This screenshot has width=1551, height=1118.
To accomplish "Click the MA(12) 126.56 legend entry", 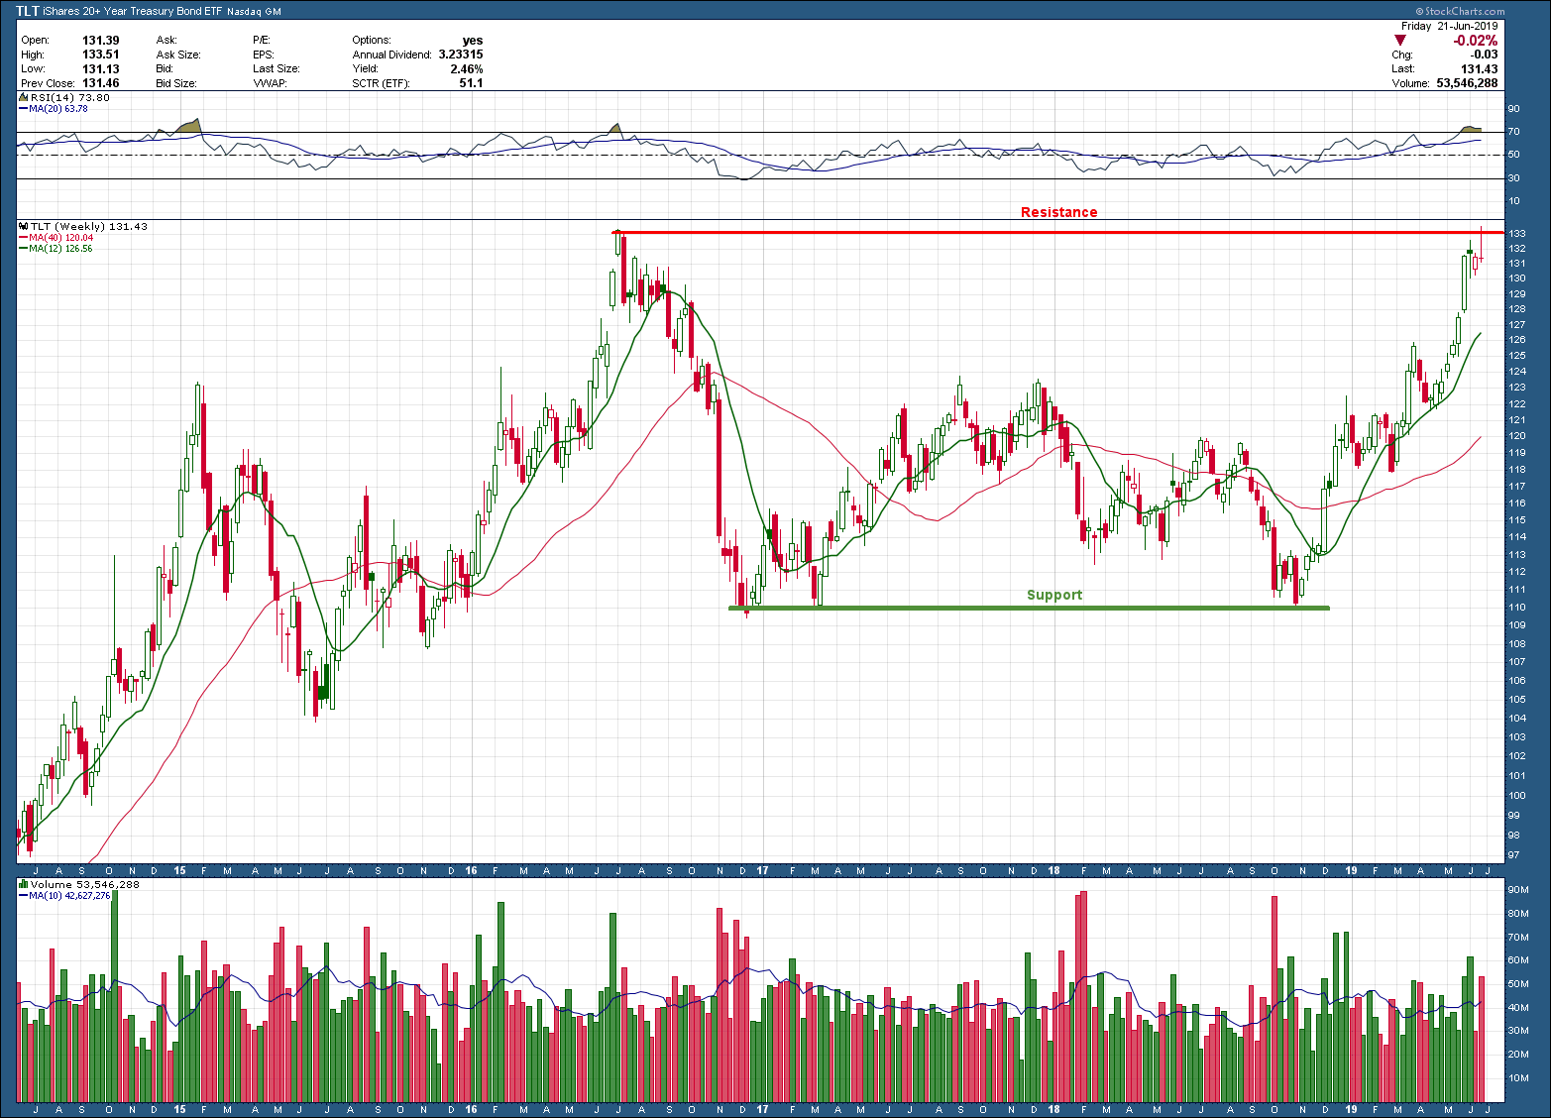I will coord(60,249).
